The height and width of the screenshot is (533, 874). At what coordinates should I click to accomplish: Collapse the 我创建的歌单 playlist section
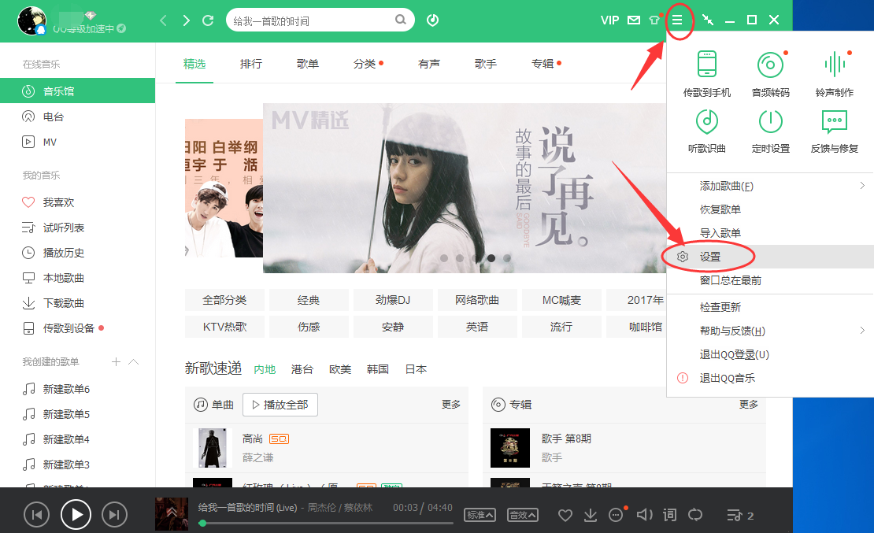click(x=132, y=361)
